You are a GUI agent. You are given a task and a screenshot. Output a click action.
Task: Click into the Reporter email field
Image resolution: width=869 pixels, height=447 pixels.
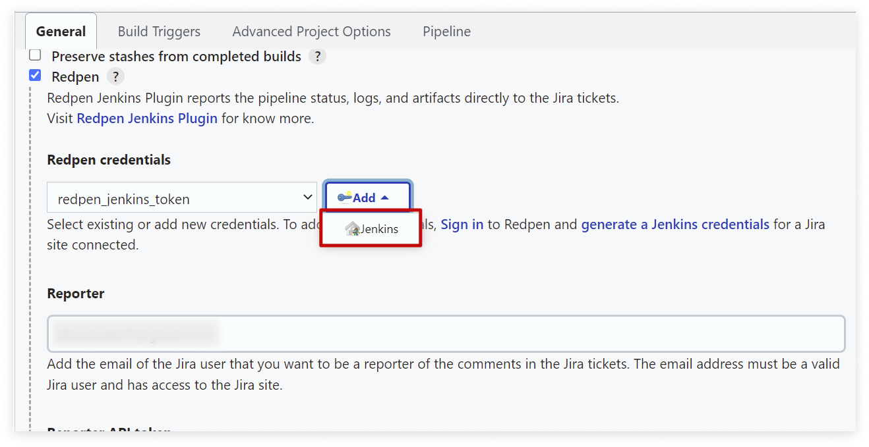point(446,334)
